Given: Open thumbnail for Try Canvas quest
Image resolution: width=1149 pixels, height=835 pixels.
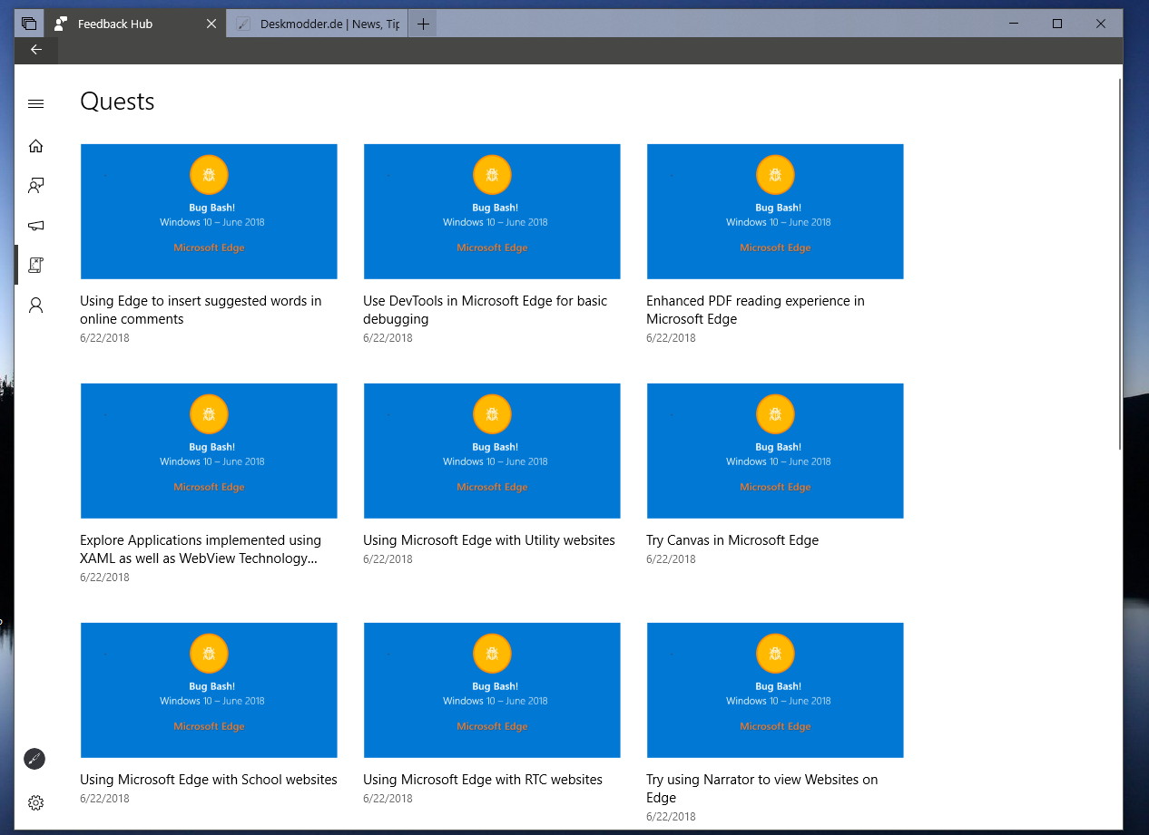Looking at the screenshot, I should pyautogui.click(x=775, y=451).
